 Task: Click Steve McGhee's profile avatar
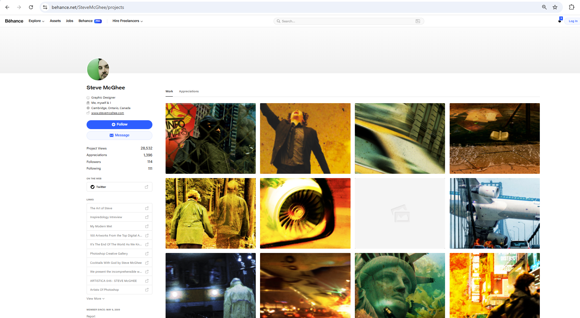98,69
